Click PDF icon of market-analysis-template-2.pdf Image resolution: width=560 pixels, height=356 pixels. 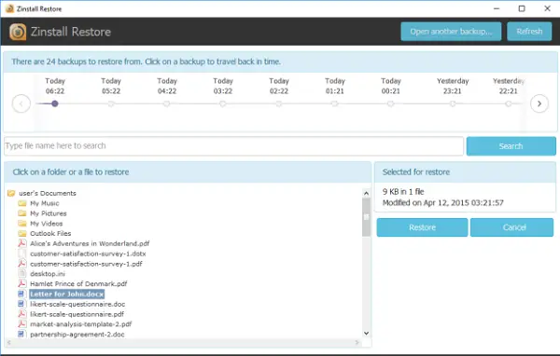[22, 324]
